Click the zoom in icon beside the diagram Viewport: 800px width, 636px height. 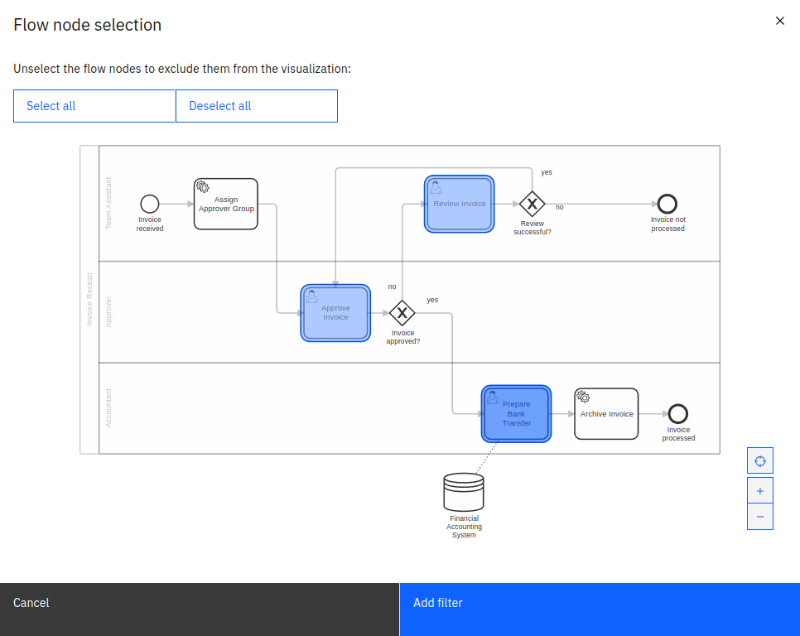759,490
